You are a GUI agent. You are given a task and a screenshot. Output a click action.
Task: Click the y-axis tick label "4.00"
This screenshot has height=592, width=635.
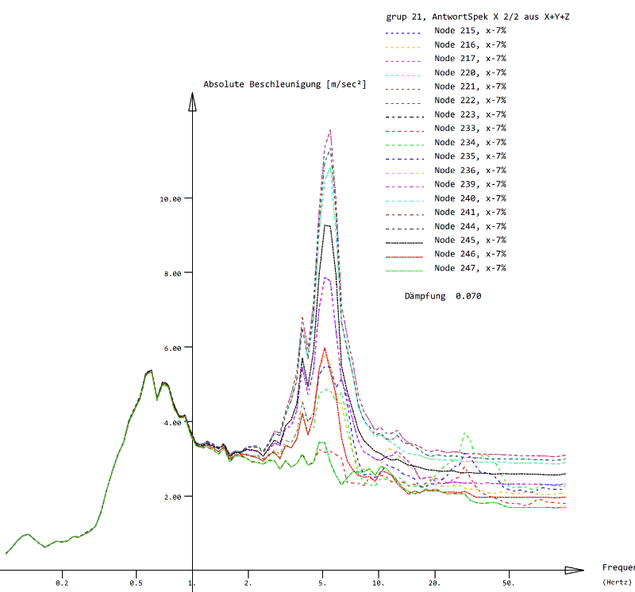click(172, 423)
